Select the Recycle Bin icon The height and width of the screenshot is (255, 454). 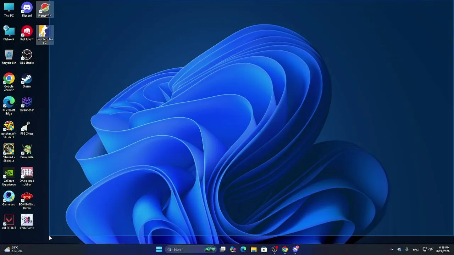9,57
